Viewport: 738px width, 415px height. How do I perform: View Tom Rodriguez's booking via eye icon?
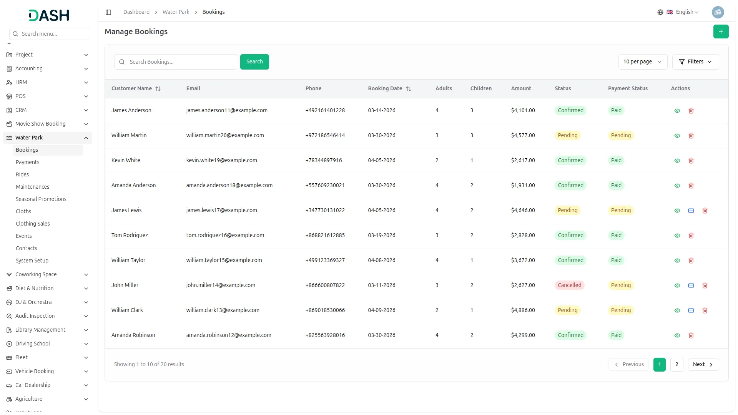coord(677,236)
